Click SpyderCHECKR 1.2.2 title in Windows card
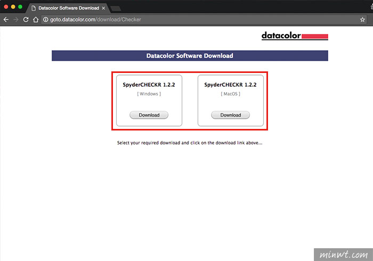The width and height of the screenshot is (373, 261). (149, 85)
